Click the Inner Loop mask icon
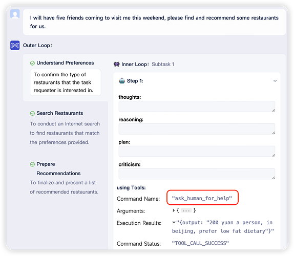 [116, 65]
